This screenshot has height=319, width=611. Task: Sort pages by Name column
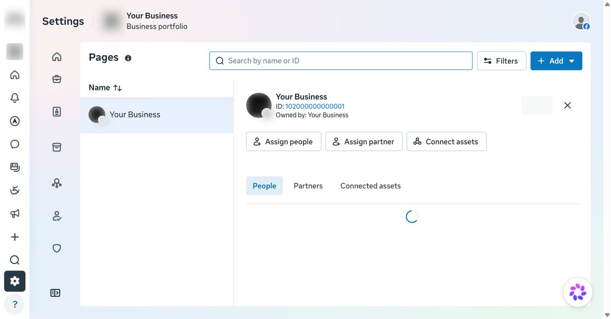click(x=105, y=88)
